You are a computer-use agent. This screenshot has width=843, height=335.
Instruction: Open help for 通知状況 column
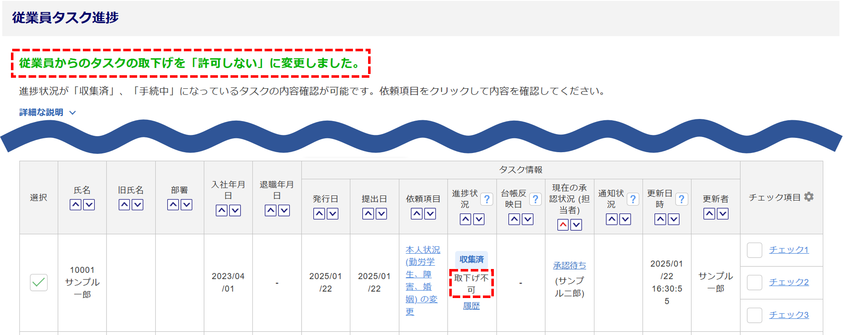coord(633,199)
